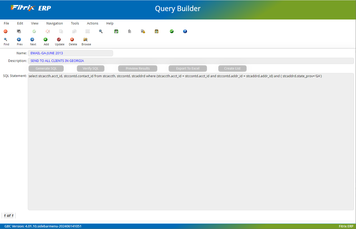Open the Tools menu
Viewport: 356px width, 229px height.
75,23
